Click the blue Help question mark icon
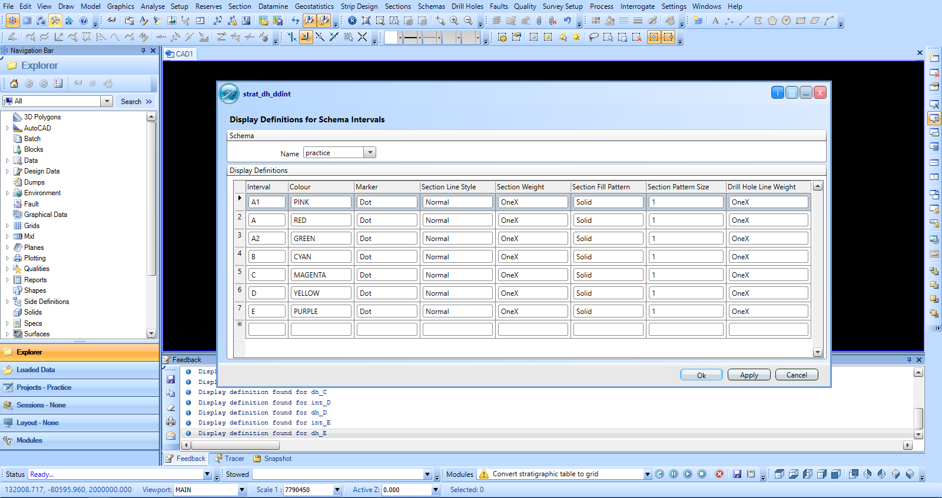The width and height of the screenshot is (942, 498). (x=84, y=21)
